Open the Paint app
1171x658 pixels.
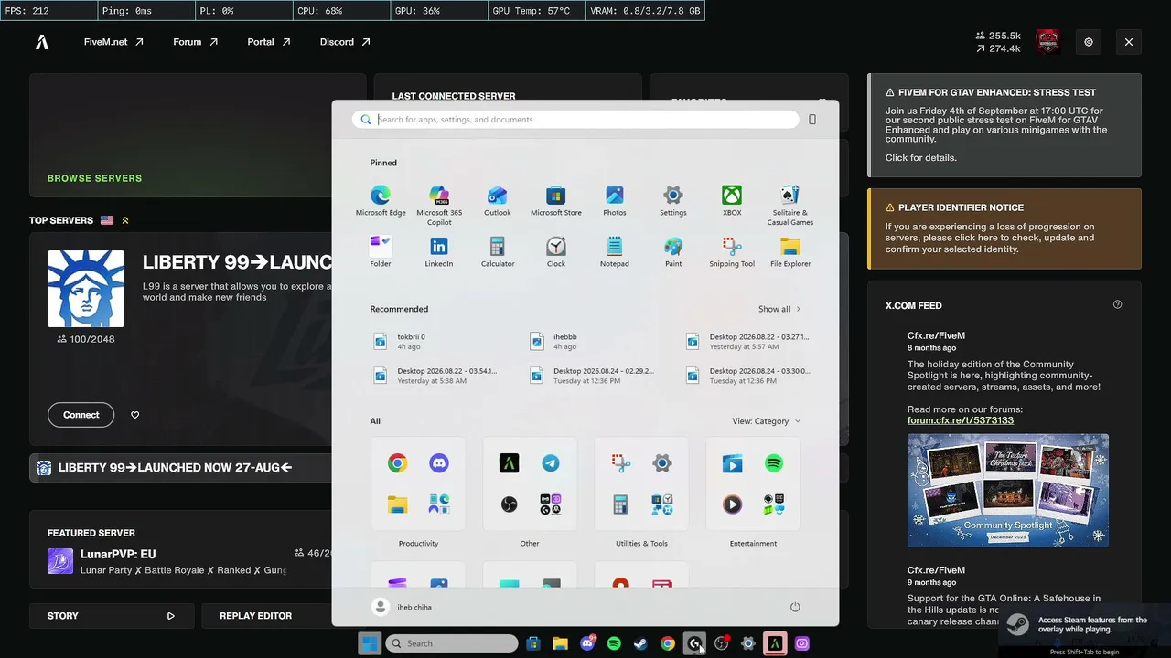673,252
